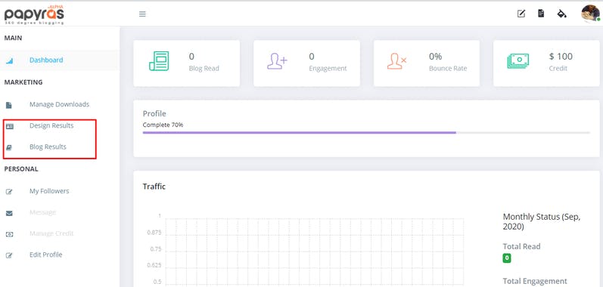The image size is (603, 287).
Task: Open Edit Profile
Action: pyautogui.click(x=45, y=255)
